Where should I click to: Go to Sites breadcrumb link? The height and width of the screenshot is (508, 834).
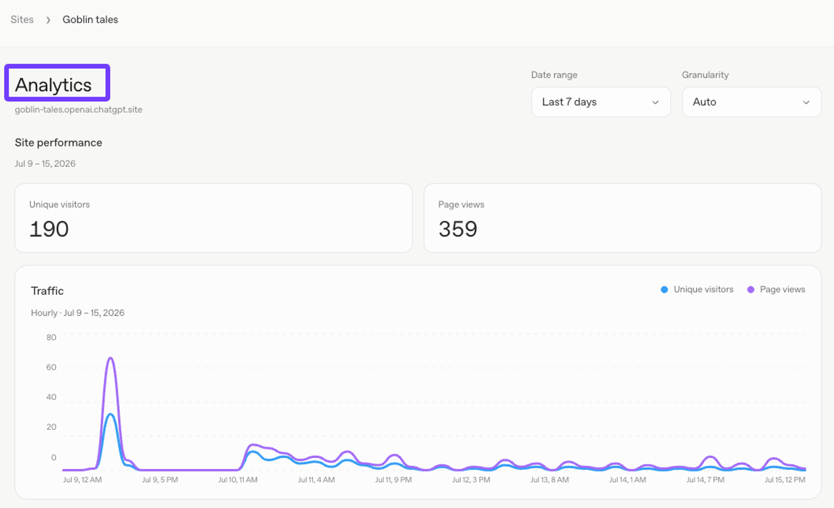point(22,20)
